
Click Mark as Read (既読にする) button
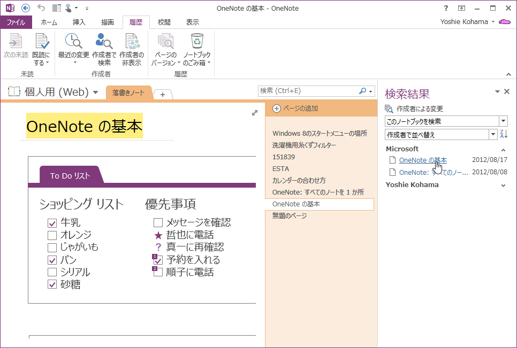coord(41,49)
